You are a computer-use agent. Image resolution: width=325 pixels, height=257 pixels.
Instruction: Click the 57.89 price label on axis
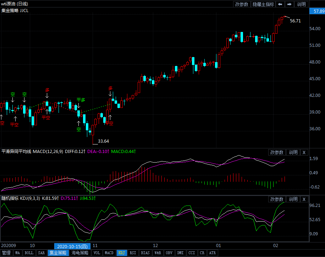(x=317, y=11)
